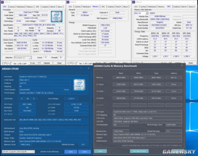Close the AIDA64 Cache & Memory Benchmark window
Screen dimensions: 198x156
pyautogui.click(x=182, y=65)
